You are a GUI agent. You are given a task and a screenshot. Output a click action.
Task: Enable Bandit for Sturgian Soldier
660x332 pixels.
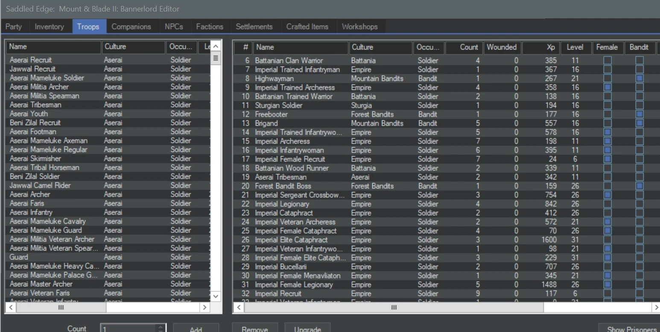pyautogui.click(x=639, y=105)
